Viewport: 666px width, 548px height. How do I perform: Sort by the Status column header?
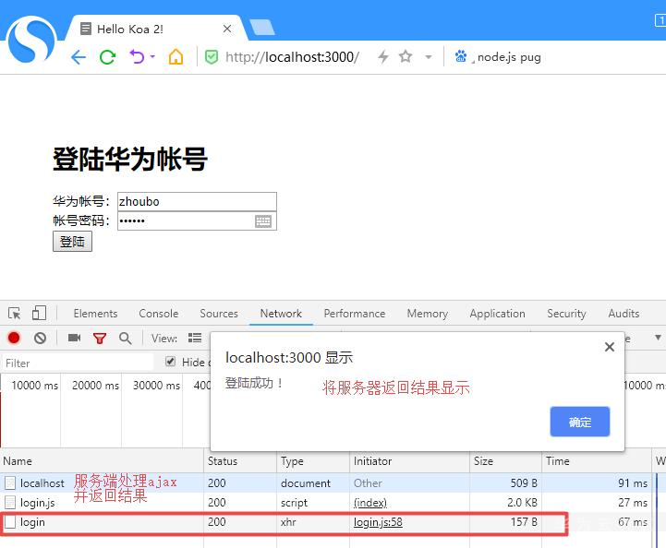coord(240,461)
